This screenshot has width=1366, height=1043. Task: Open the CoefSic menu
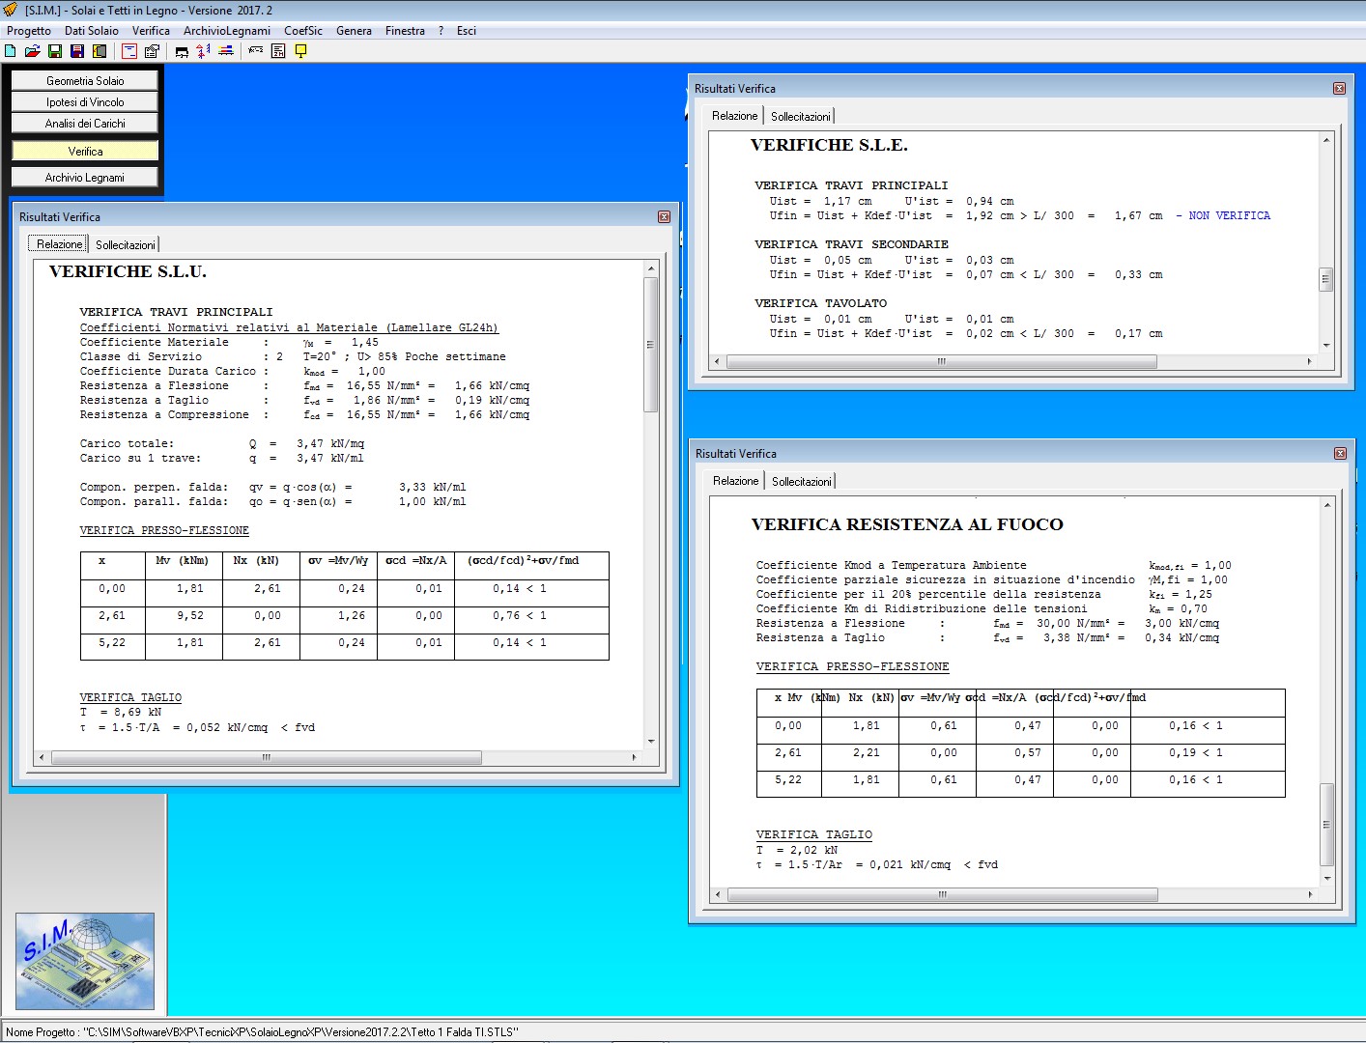[x=303, y=31]
